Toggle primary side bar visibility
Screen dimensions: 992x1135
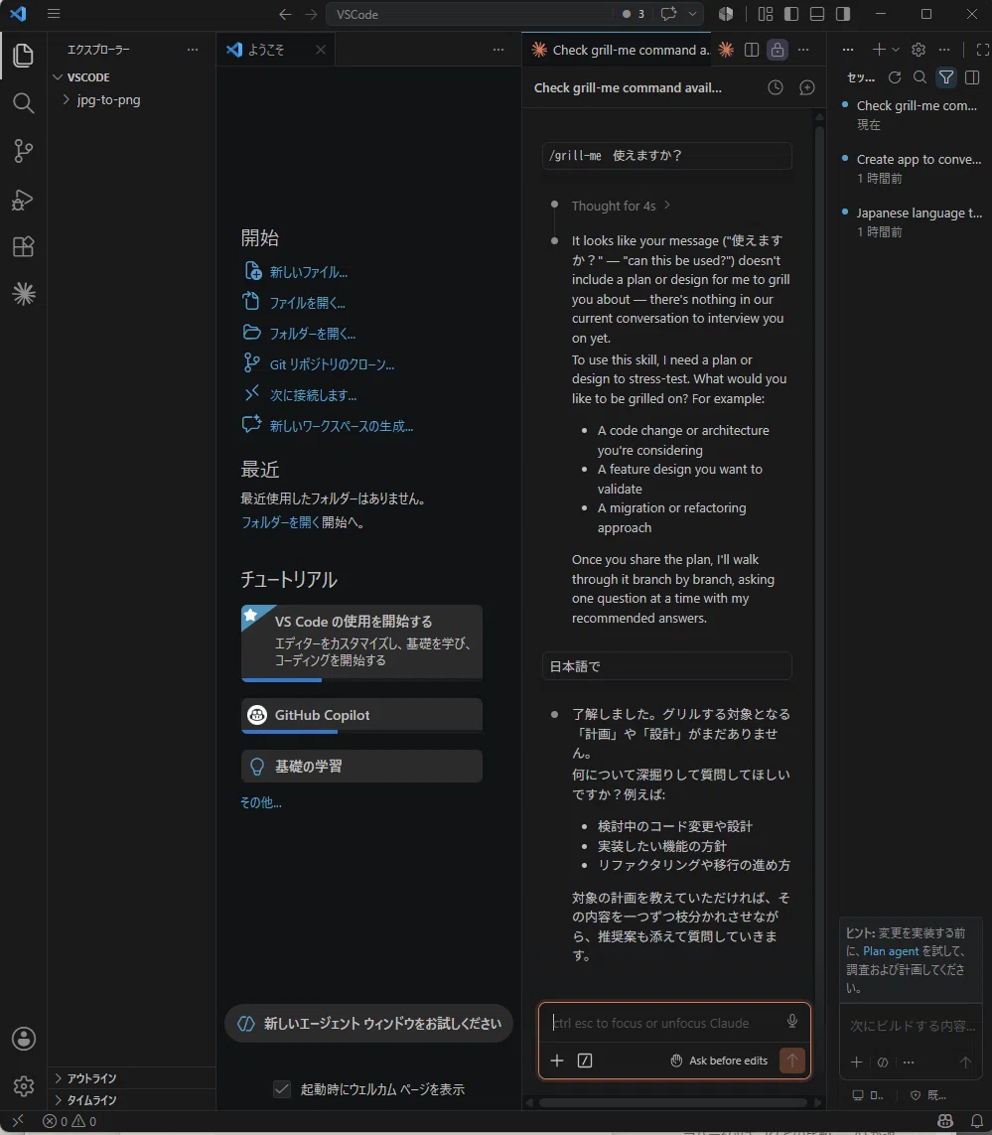point(791,14)
